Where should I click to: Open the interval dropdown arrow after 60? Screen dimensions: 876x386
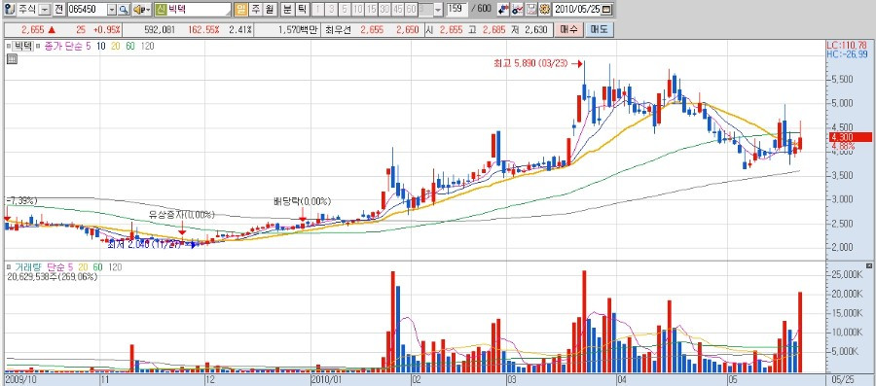coord(437,10)
